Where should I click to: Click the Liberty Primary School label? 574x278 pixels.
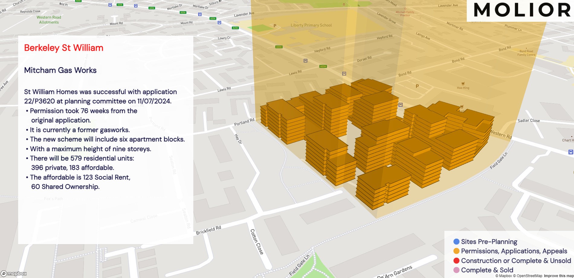click(311, 25)
